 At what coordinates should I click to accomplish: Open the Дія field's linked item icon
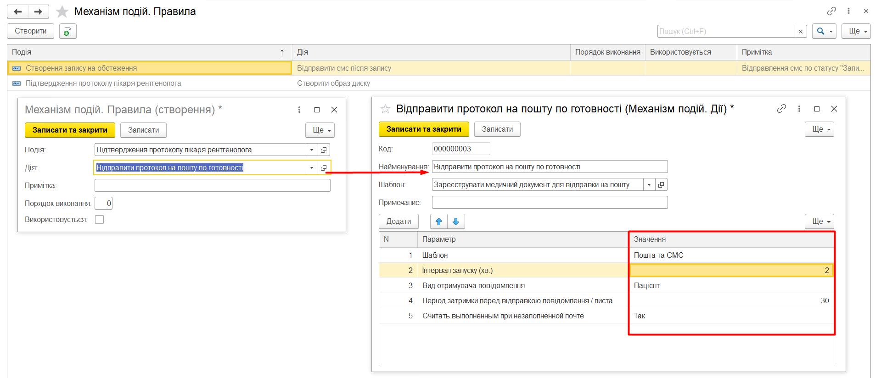tap(324, 168)
